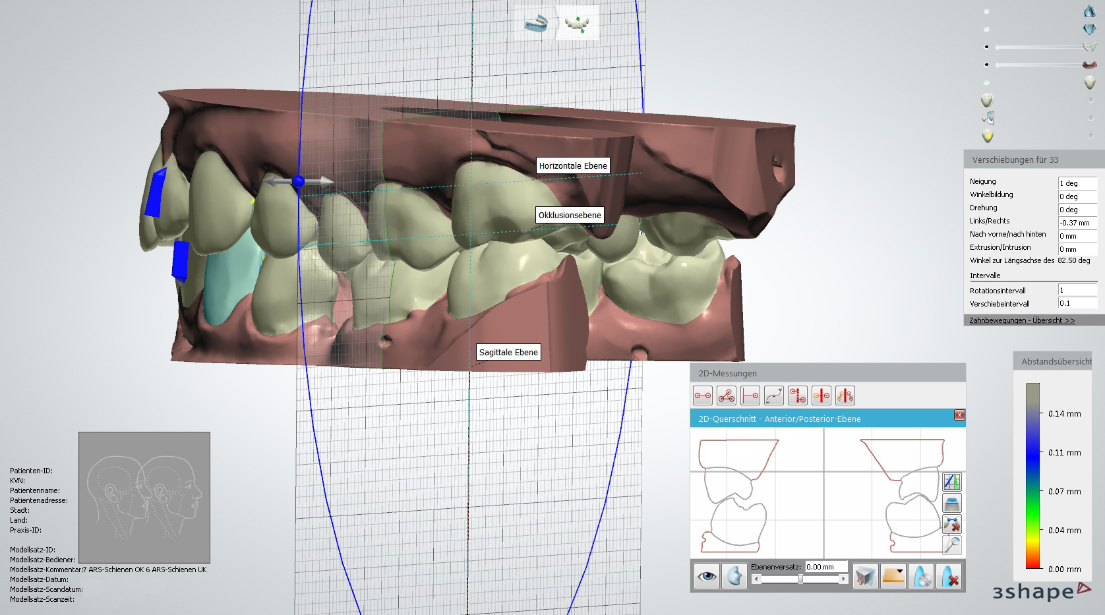Open the orange plane selection dropdown
This screenshot has width=1105, height=615.
tap(893, 577)
